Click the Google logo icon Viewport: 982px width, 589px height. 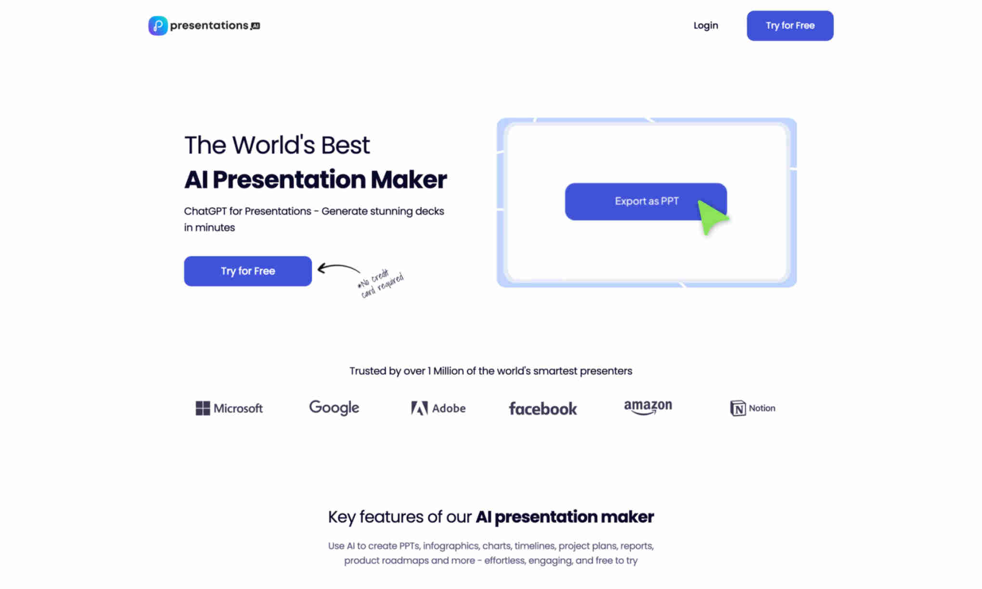334,408
